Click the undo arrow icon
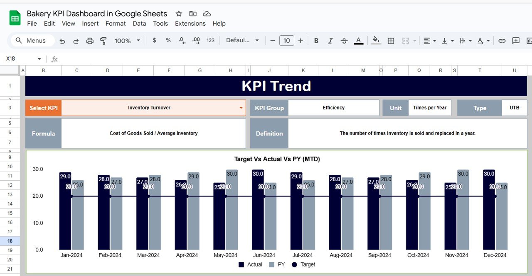This screenshot has width=532, height=276. (62, 41)
